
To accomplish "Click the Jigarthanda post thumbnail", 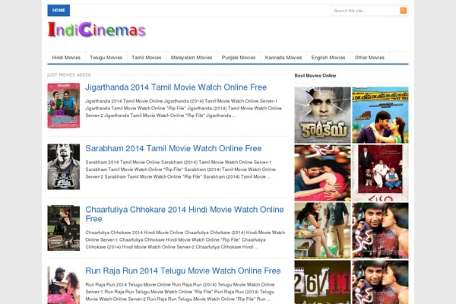I will (x=64, y=106).
